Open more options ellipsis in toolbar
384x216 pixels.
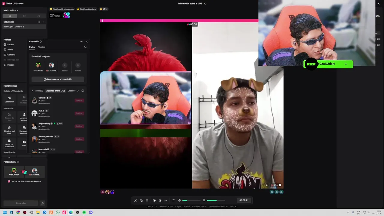(166, 200)
